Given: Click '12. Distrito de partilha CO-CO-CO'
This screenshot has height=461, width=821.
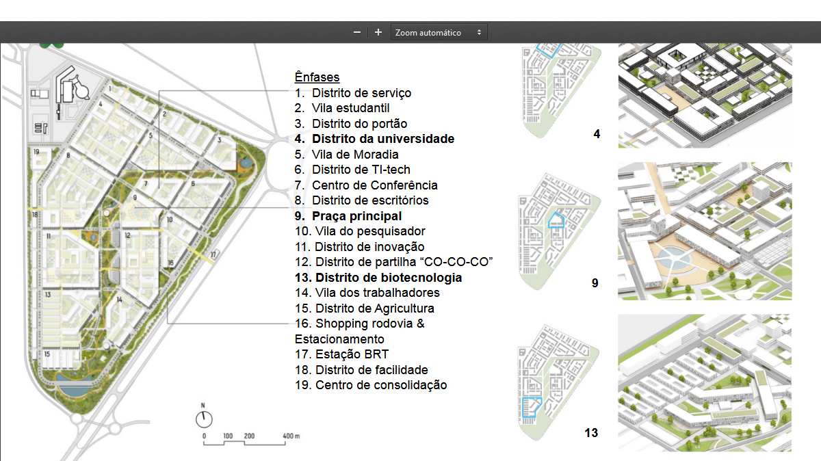Looking at the screenshot, I should [x=395, y=262].
